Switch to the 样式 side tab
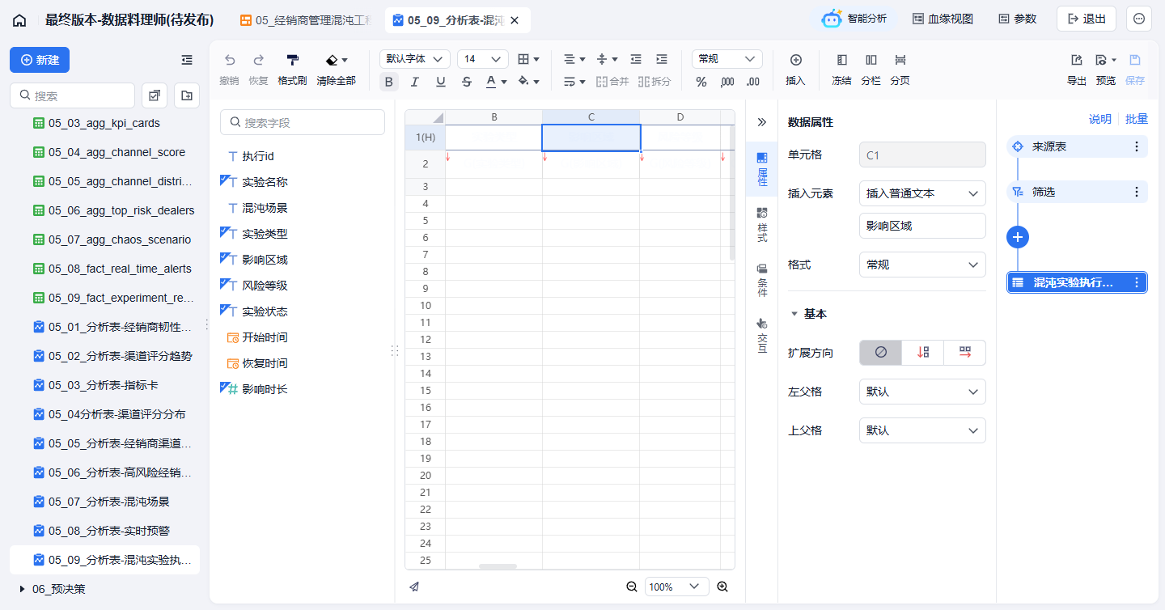The width and height of the screenshot is (1165, 610). [x=761, y=224]
